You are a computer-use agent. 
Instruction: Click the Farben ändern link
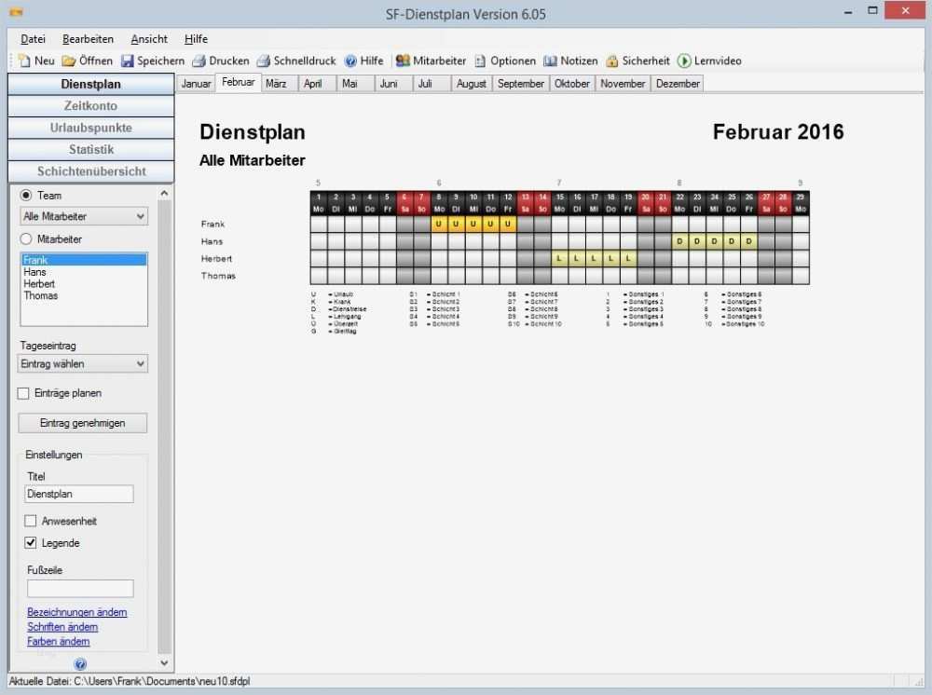coord(58,641)
